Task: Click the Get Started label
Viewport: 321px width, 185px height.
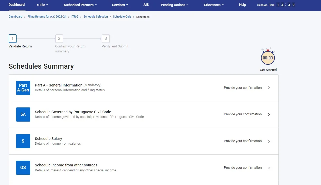Action: pos(268,70)
